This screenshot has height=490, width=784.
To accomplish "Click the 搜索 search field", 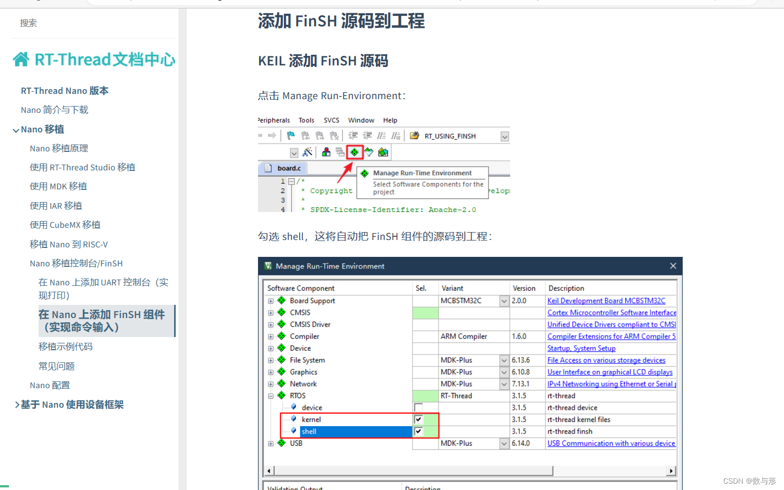I will [94, 23].
